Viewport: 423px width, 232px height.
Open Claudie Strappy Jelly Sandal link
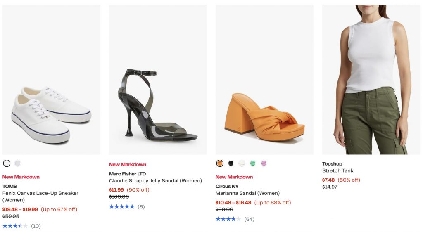[x=155, y=181]
